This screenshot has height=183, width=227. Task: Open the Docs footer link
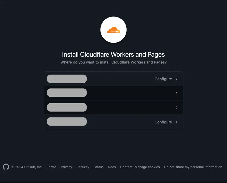pyautogui.click(x=112, y=167)
